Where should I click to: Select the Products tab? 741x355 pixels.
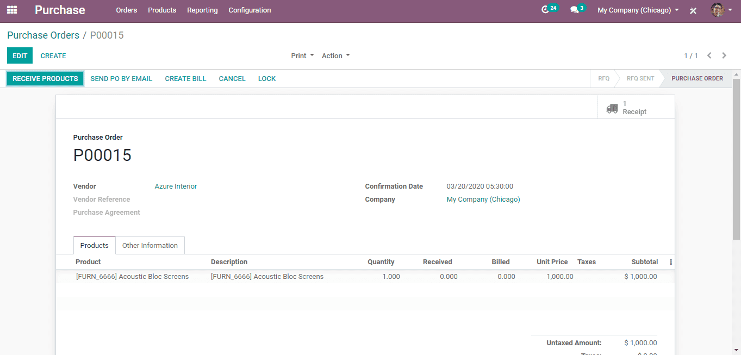point(95,245)
